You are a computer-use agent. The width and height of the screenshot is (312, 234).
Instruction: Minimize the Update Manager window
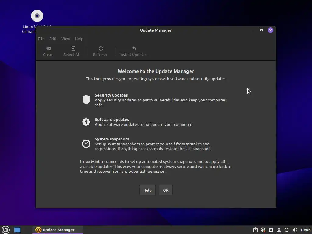pyautogui.click(x=252, y=30)
